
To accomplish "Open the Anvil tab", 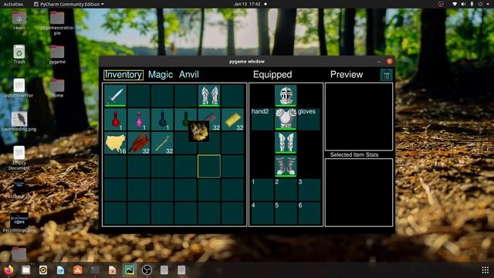I will click(188, 75).
